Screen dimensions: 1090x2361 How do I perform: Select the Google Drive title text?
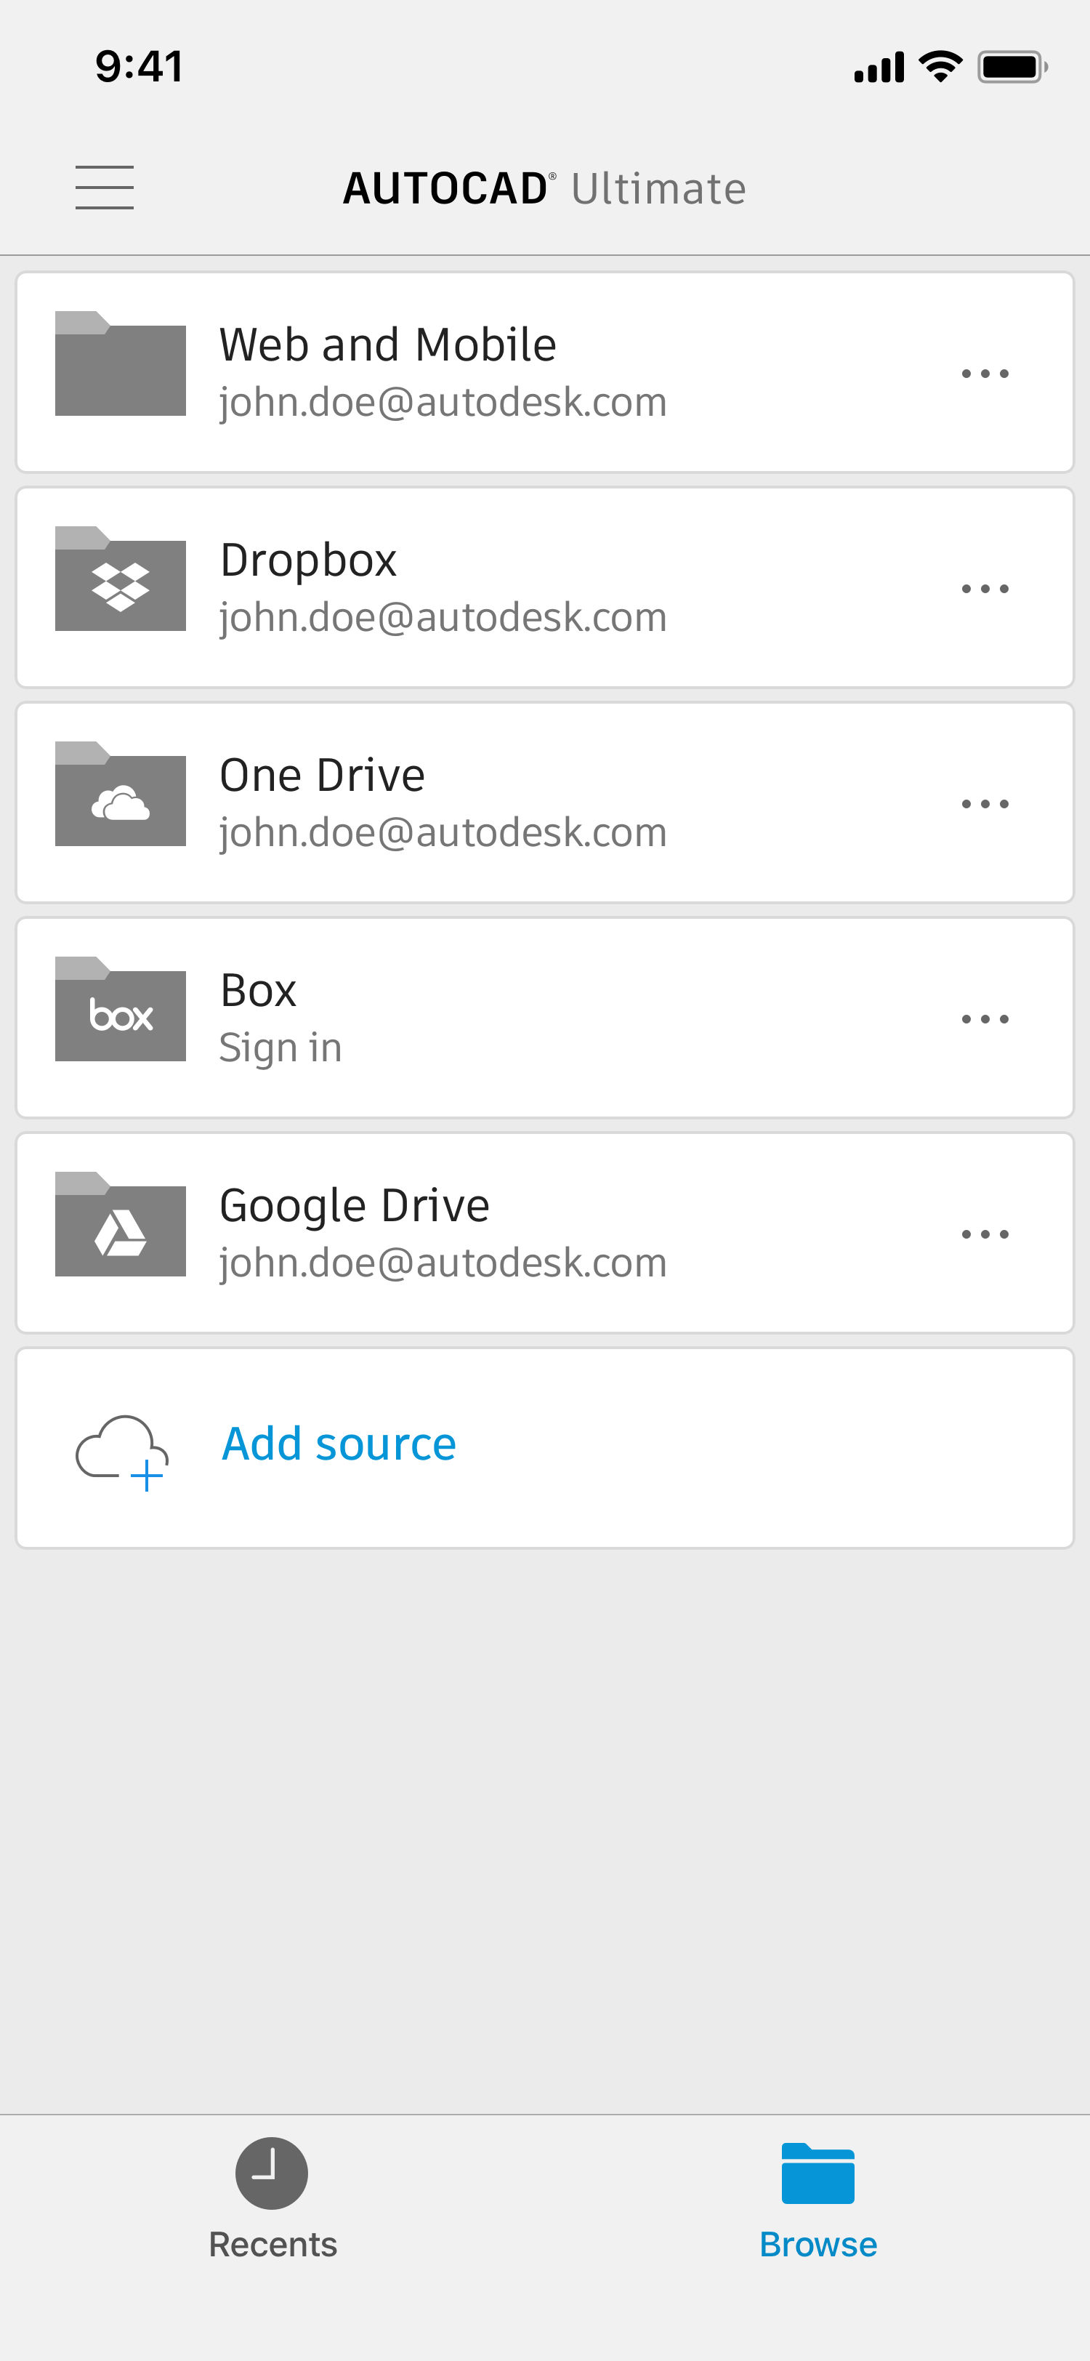point(355,1206)
